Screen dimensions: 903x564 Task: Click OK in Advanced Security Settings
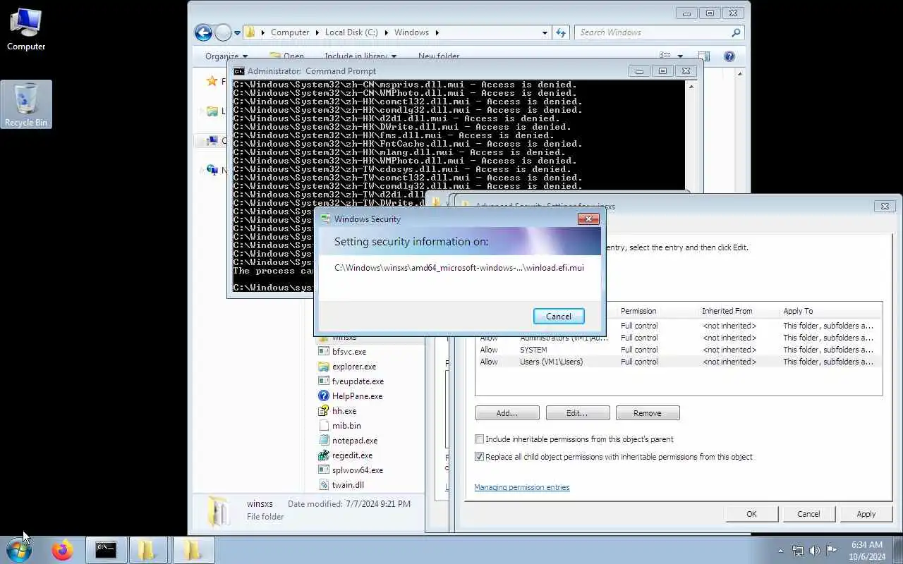point(751,514)
